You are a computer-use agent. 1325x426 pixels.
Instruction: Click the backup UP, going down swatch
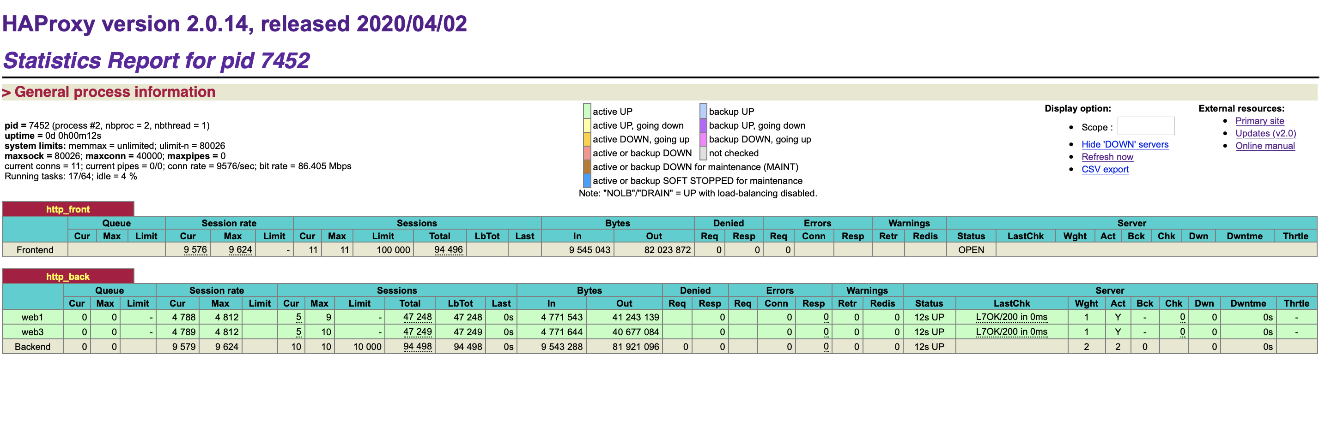pos(703,125)
